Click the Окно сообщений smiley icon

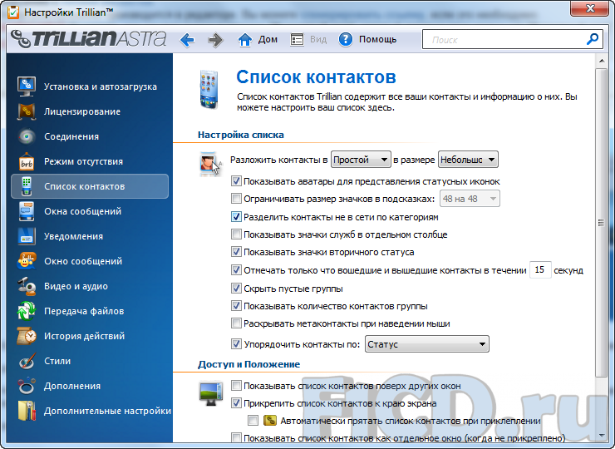click(27, 261)
